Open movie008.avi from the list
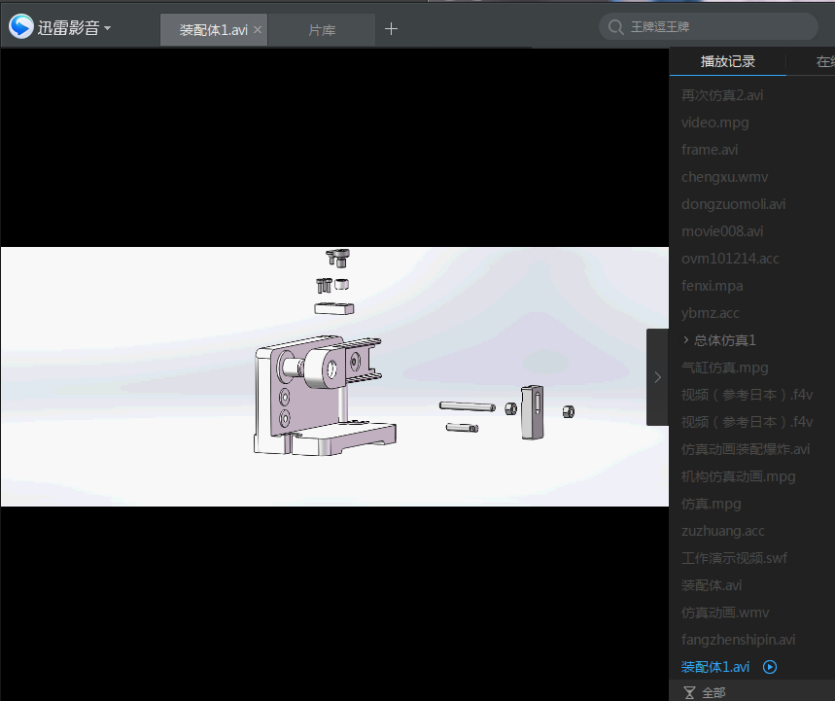835x701 pixels. [721, 231]
